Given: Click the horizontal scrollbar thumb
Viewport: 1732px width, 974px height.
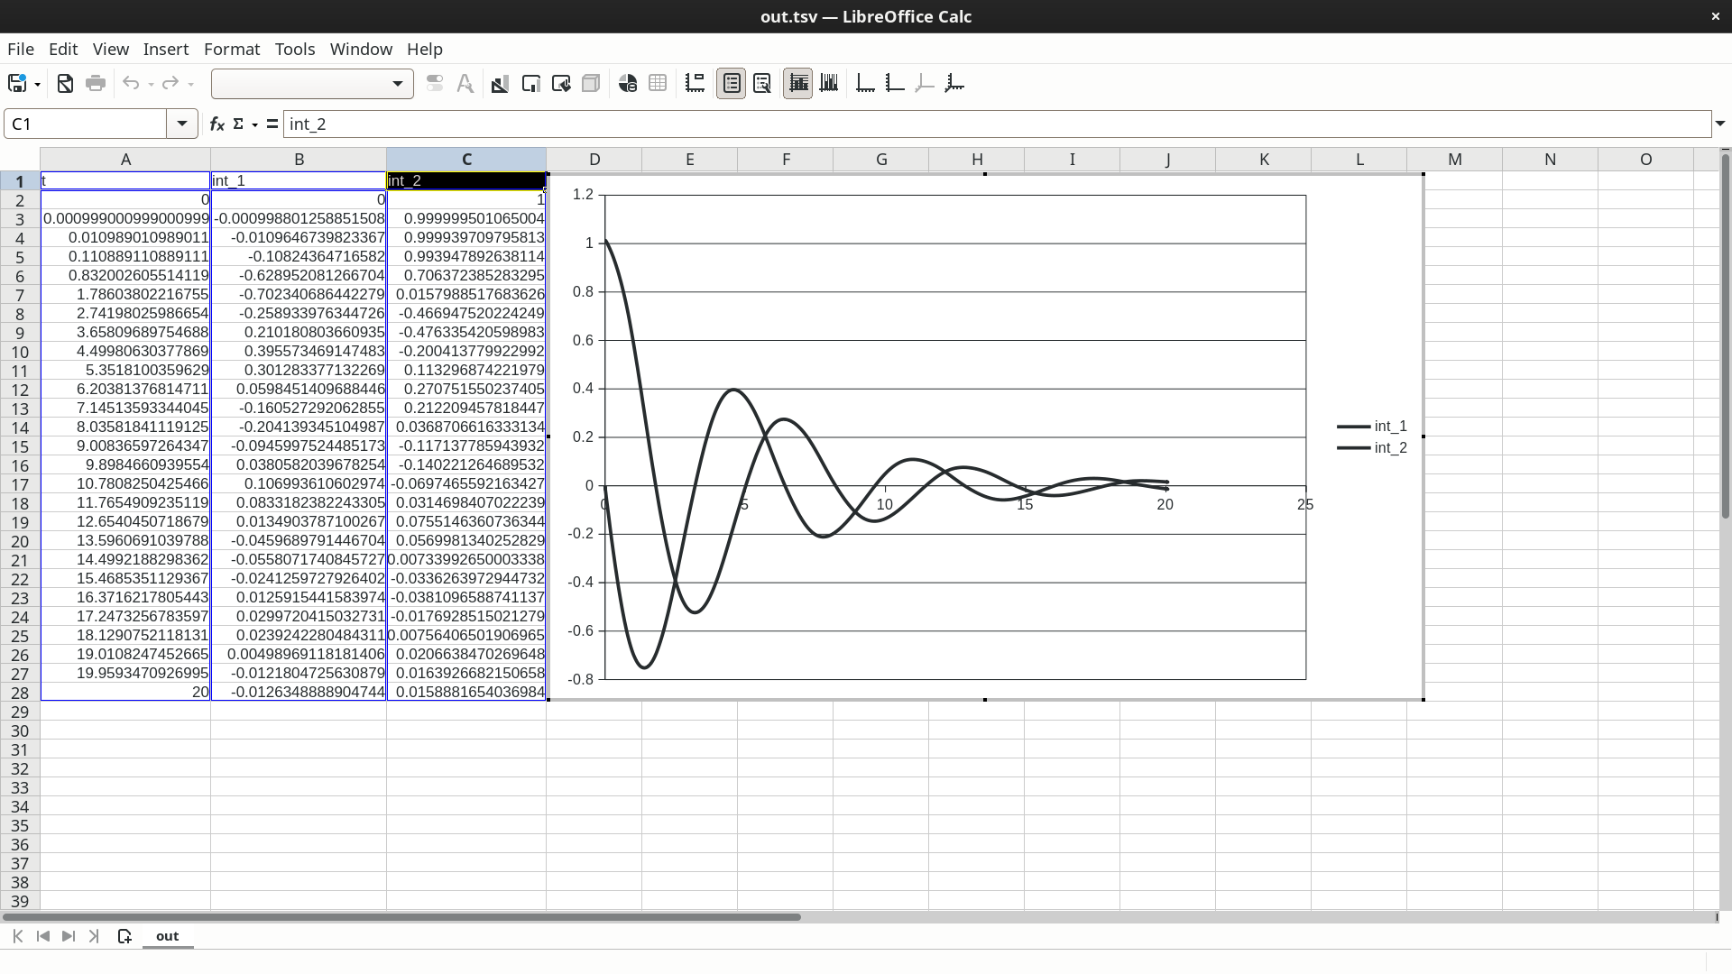Looking at the screenshot, I should (401, 917).
